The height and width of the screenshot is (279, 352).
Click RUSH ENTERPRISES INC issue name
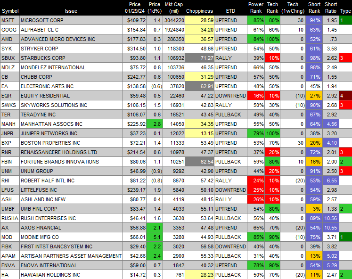coord(48,218)
